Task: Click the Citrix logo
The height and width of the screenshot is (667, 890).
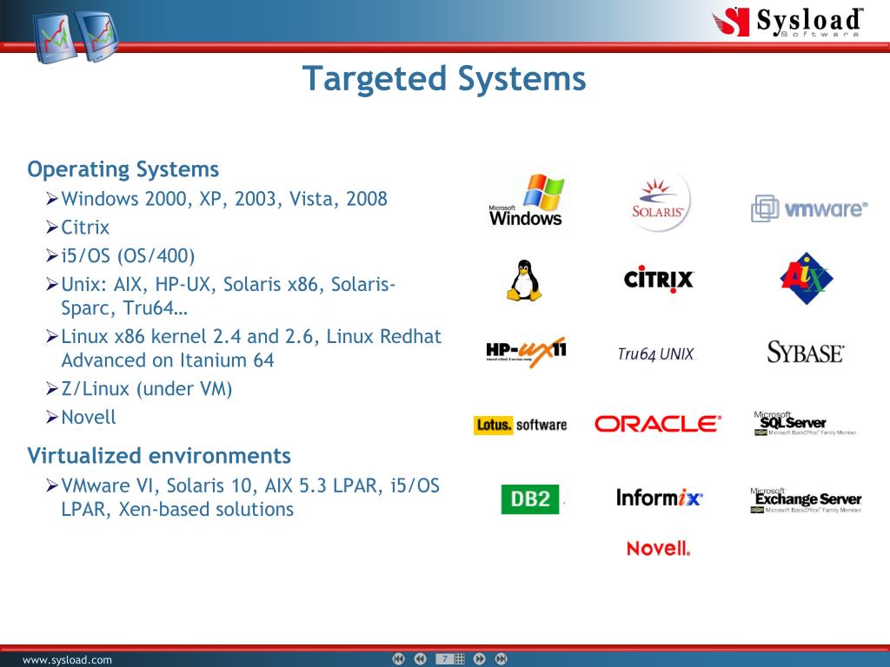Action: (x=659, y=279)
